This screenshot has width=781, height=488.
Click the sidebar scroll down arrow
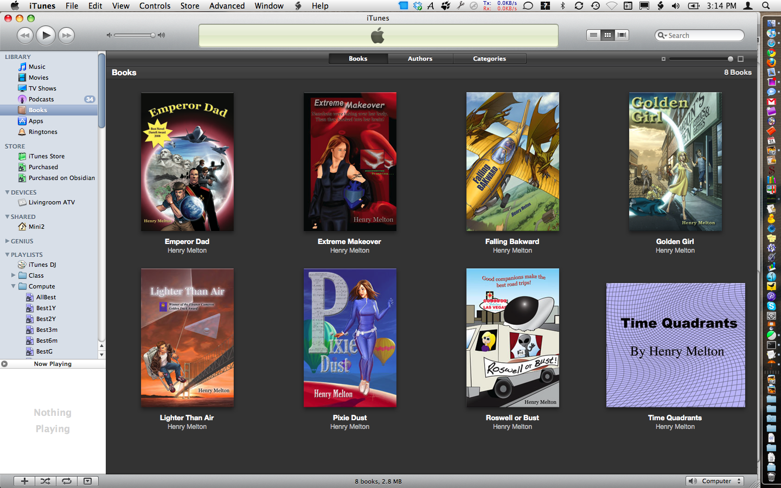click(x=101, y=355)
